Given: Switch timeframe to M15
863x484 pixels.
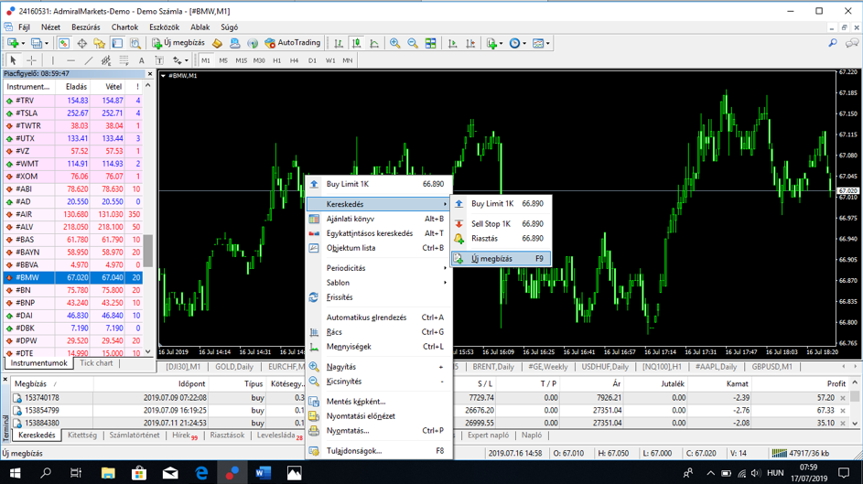Looking at the screenshot, I should [241, 60].
